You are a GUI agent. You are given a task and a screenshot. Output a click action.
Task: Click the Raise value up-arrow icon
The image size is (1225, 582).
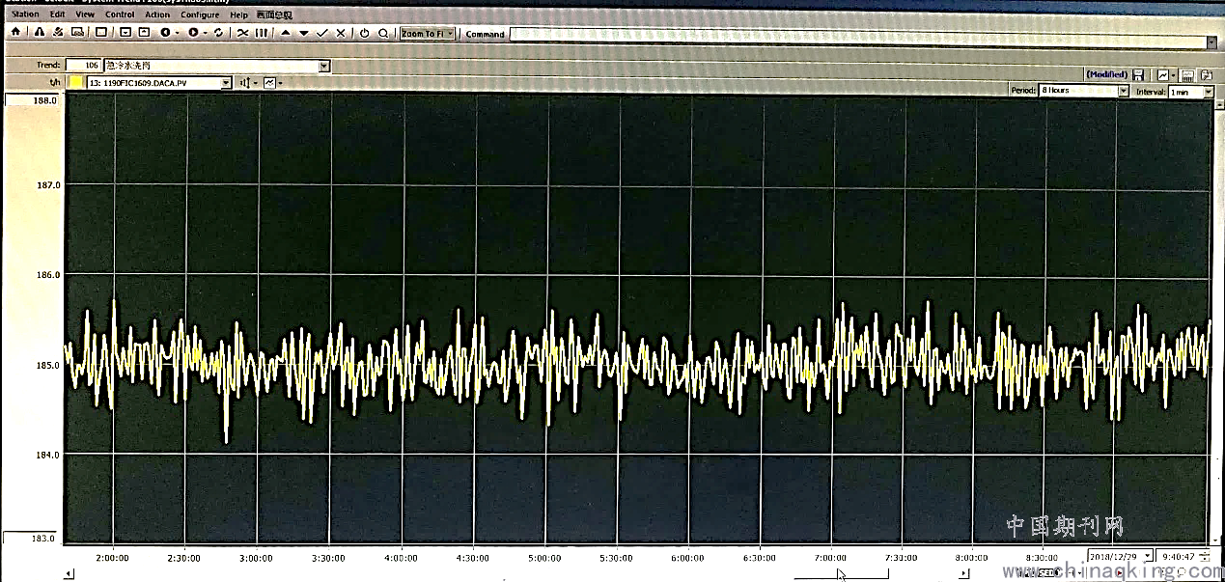[286, 33]
